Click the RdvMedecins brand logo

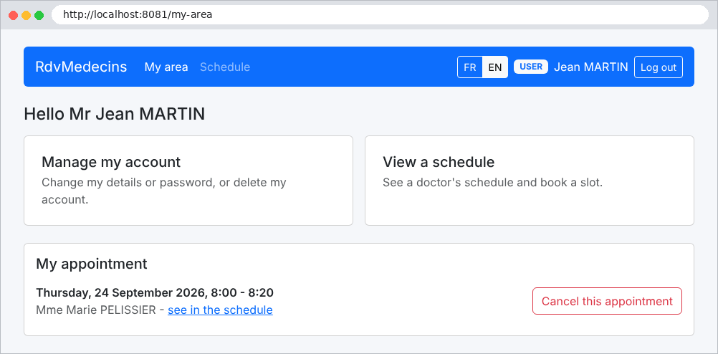tap(81, 67)
